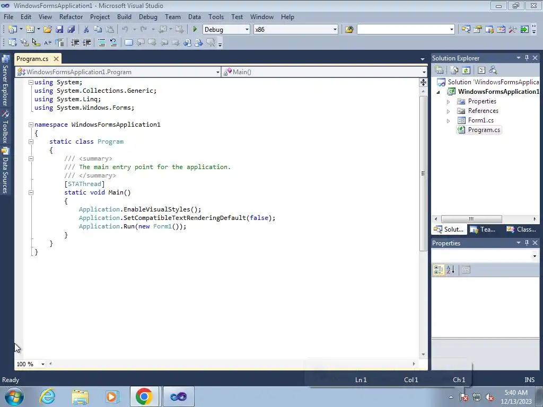Viewport: 543px width, 407px height.
Task: Click the View Code icon in Solution Explorer
Action: point(481,70)
